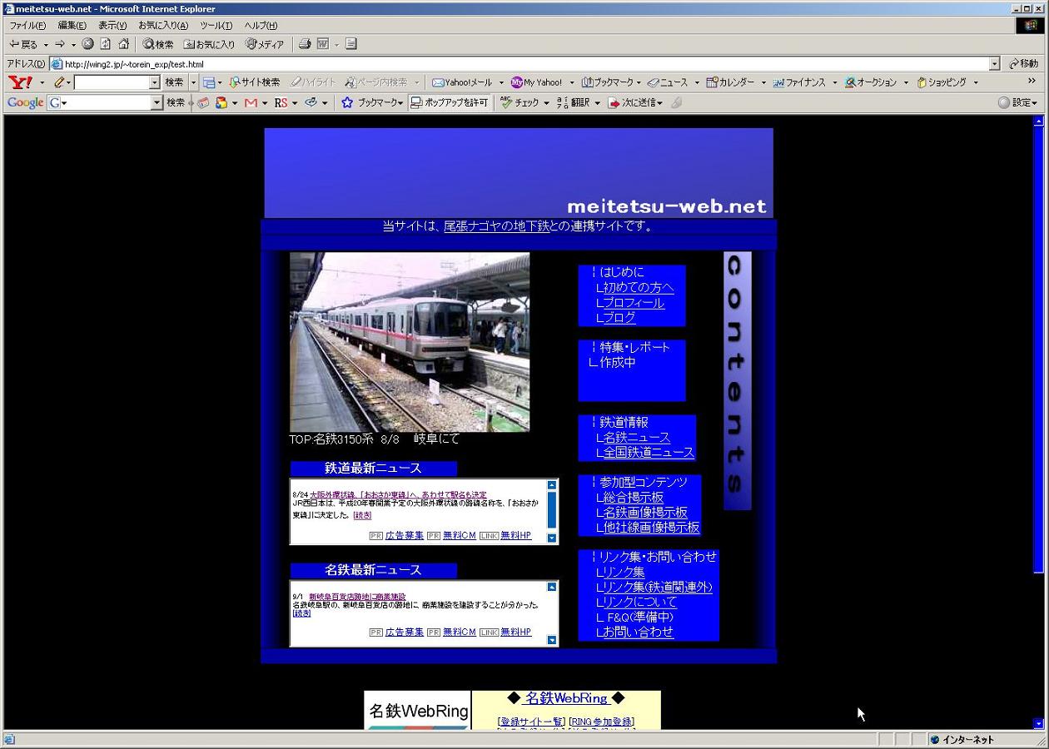Image resolution: width=1049 pixels, height=749 pixels.
Task: Expand the Yahoo search box dropdown
Action: 154,82
